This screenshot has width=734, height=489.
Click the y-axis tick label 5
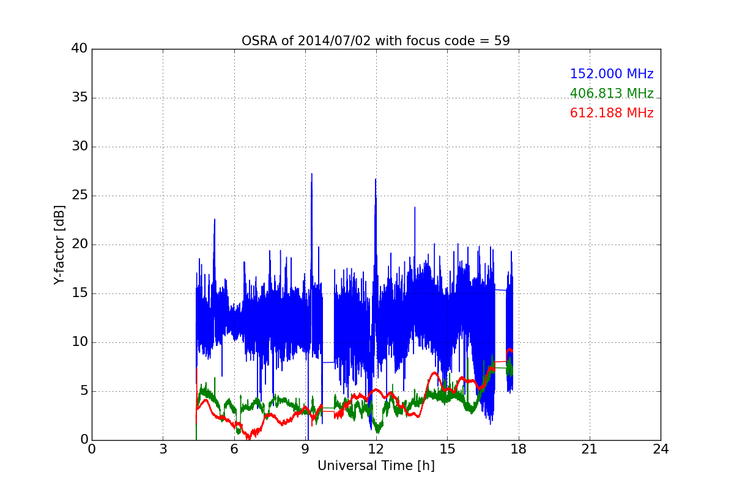coord(83,391)
